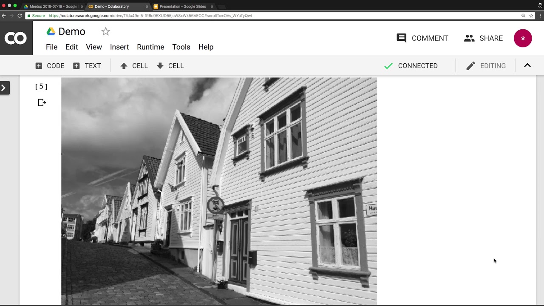The width and height of the screenshot is (544, 306).
Task: Open the Insert menu
Action: [119, 47]
